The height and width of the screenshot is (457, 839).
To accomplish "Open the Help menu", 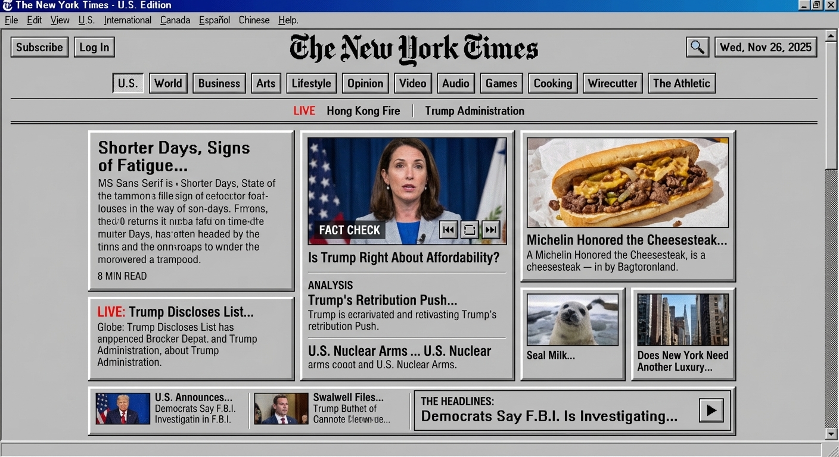I will pos(287,20).
